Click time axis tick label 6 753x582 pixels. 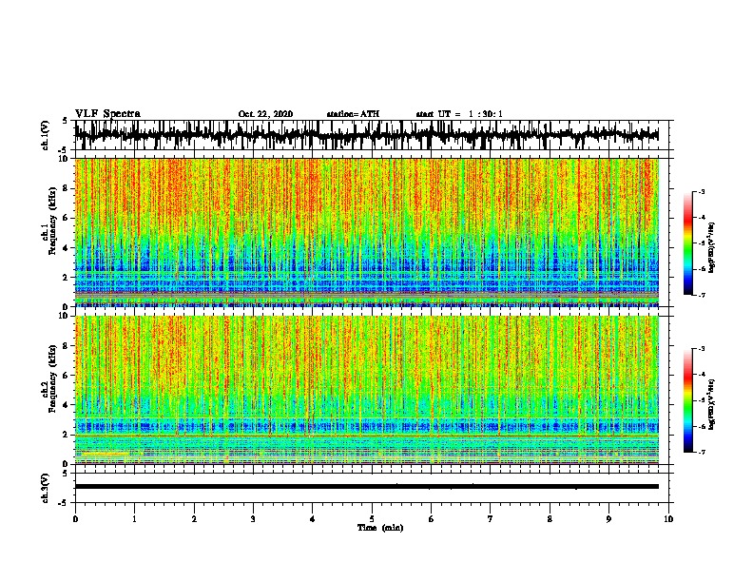coord(432,519)
